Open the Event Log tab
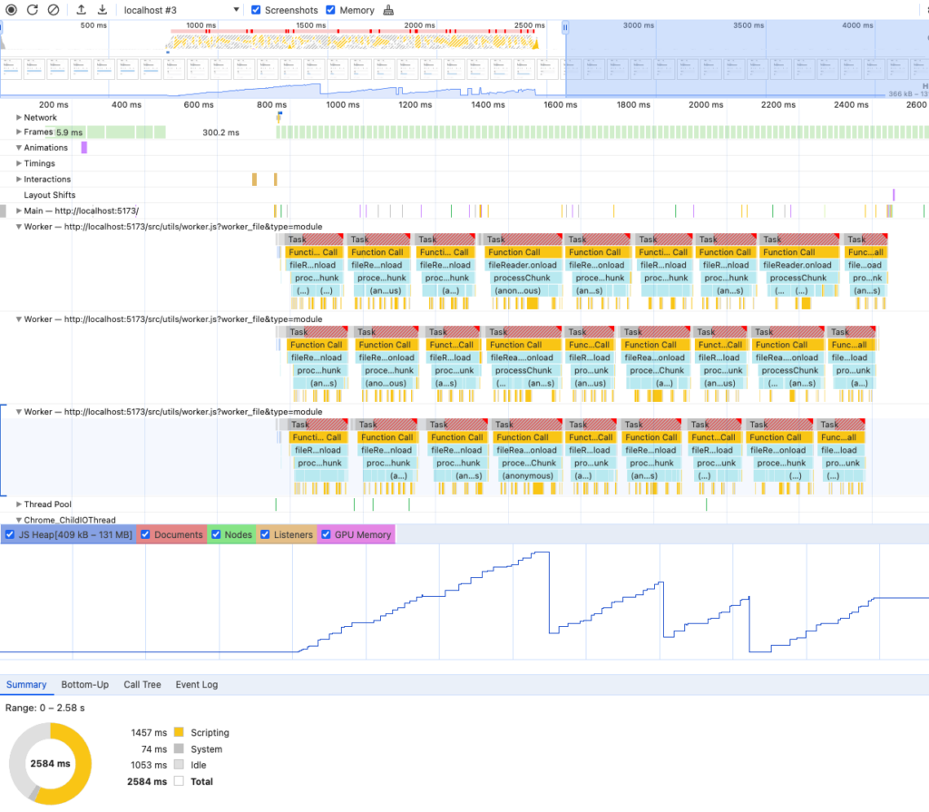The height and width of the screenshot is (812, 929). (x=196, y=685)
